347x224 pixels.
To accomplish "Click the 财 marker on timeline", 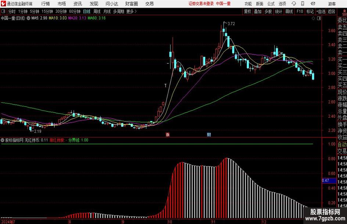I will [x=209, y=134].
